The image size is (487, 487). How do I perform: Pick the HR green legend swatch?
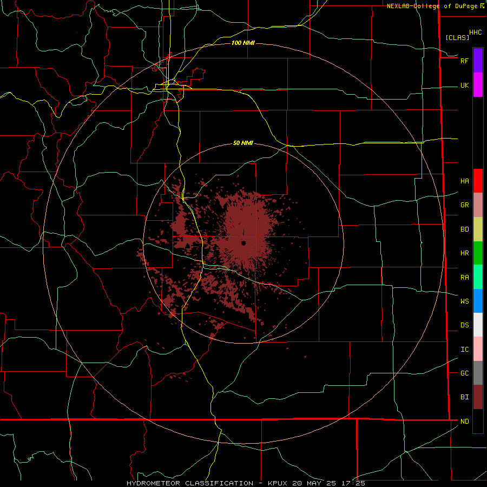[478, 253]
